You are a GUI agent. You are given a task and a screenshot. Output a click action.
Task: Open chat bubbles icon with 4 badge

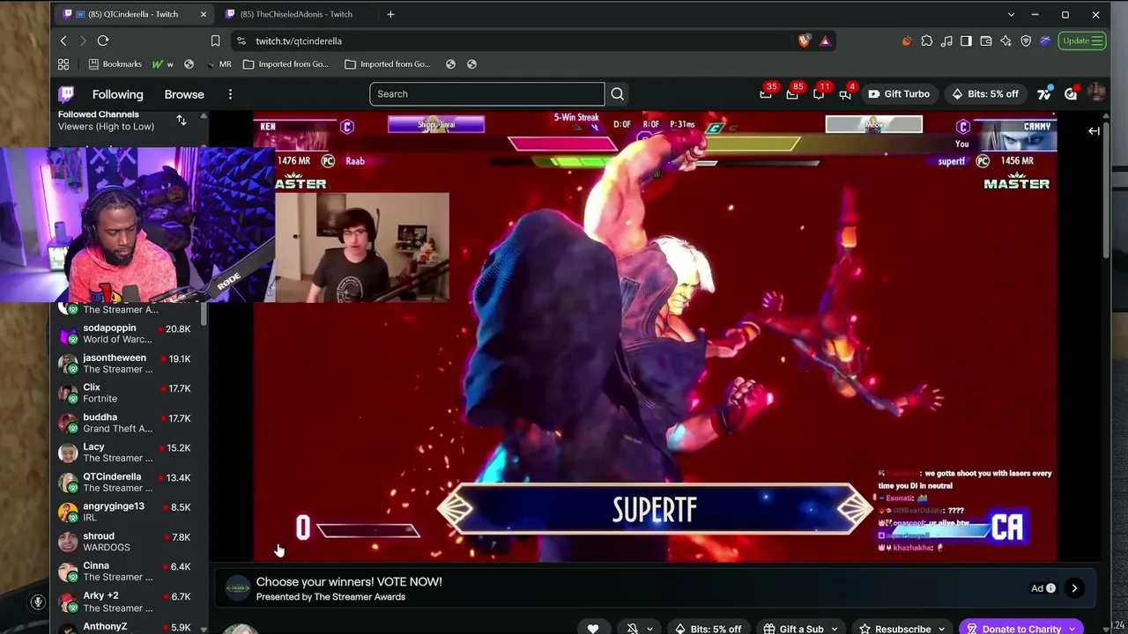point(845,94)
